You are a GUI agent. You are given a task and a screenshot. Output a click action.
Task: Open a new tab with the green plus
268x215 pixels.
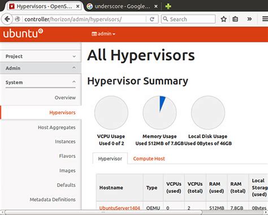pyautogui.click(x=168, y=6)
